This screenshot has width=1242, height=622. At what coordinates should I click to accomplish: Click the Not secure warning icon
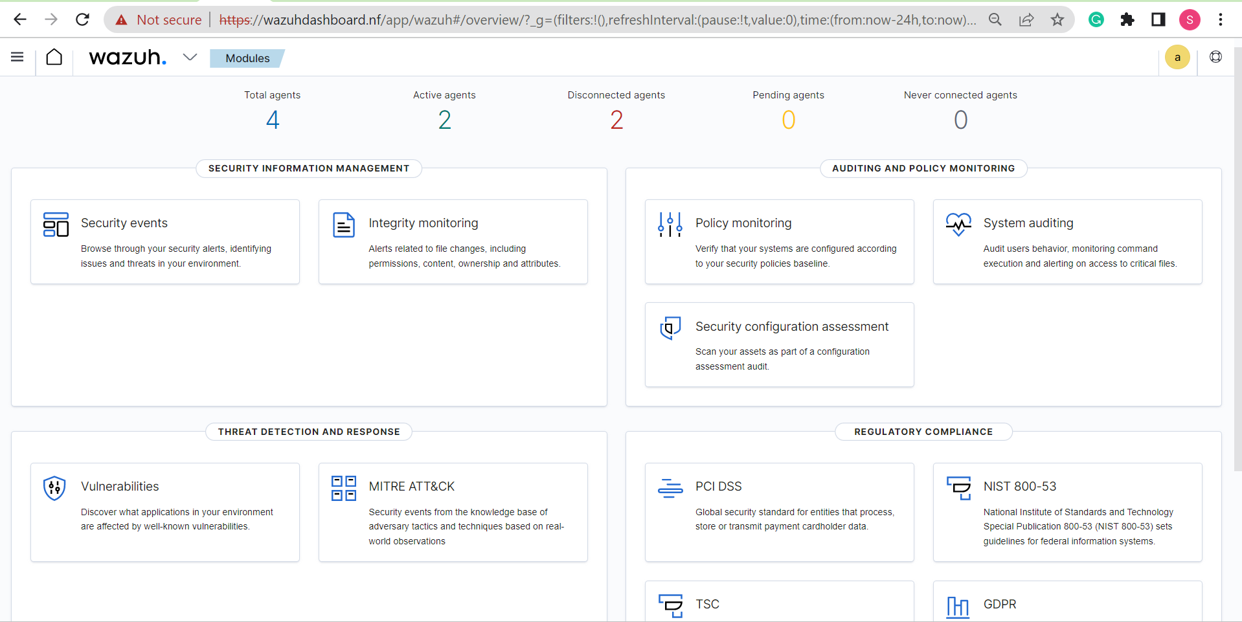point(121,20)
